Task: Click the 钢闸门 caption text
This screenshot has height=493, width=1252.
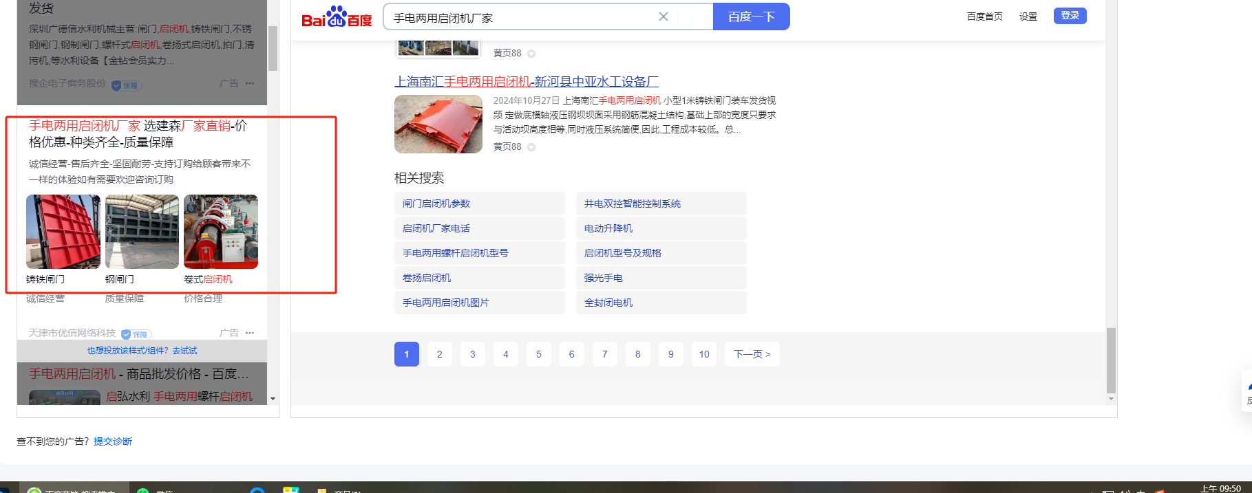Action: (x=120, y=279)
